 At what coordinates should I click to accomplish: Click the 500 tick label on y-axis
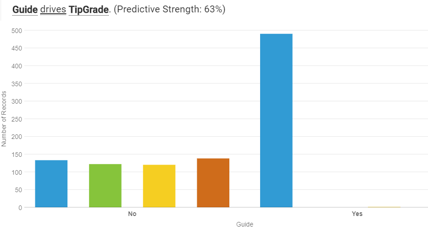pos(17,30)
